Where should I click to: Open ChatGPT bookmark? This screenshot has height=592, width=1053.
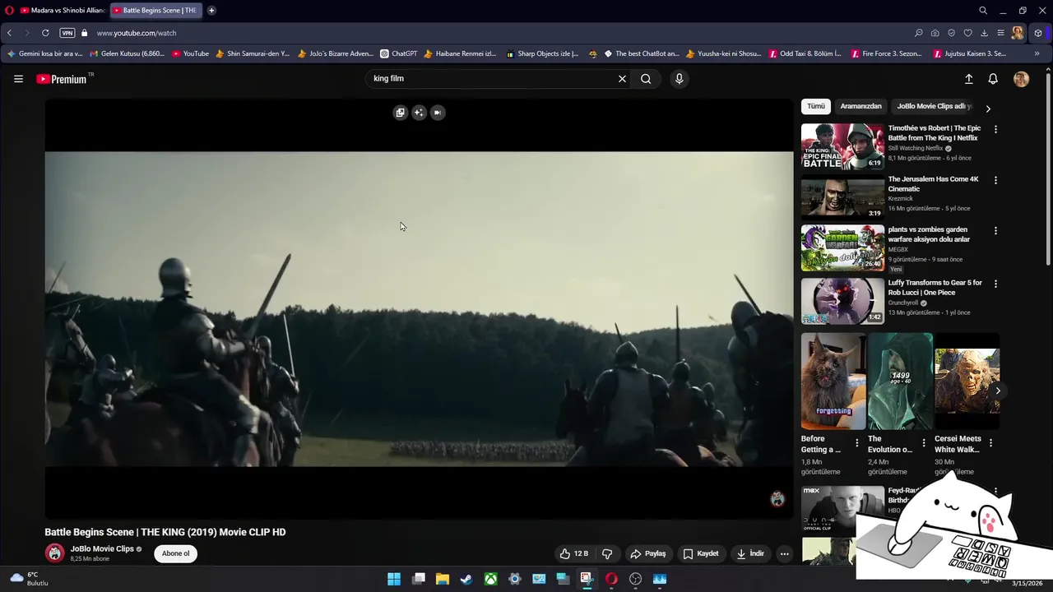(x=398, y=53)
